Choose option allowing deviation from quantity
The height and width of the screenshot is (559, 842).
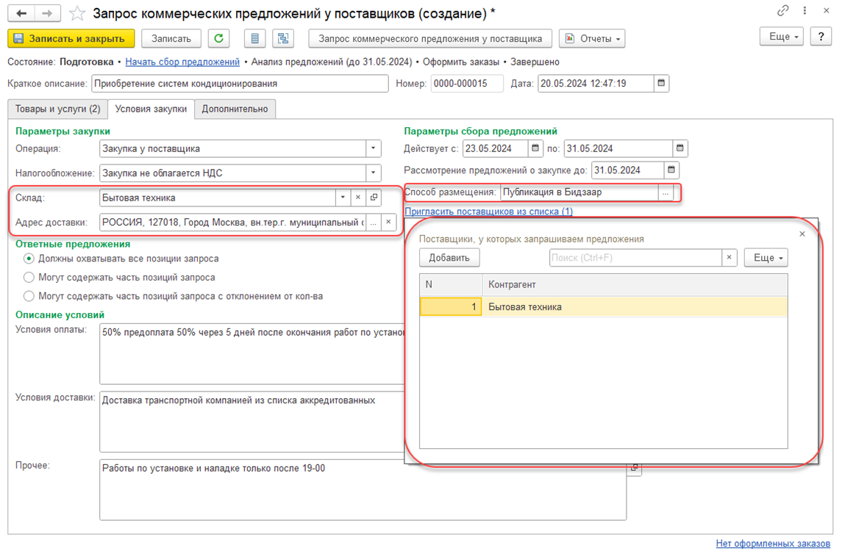pyautogui.click(x=29, y=296)
